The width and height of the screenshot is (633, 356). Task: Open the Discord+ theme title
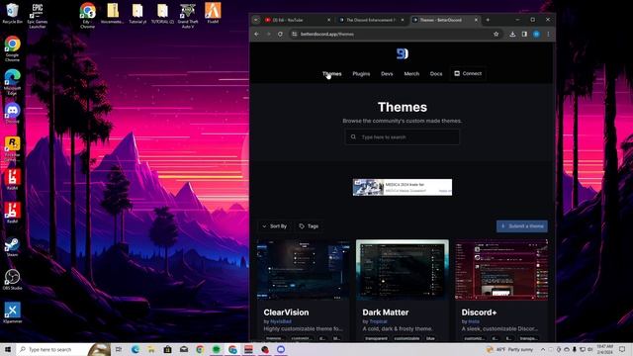(479, 312)
